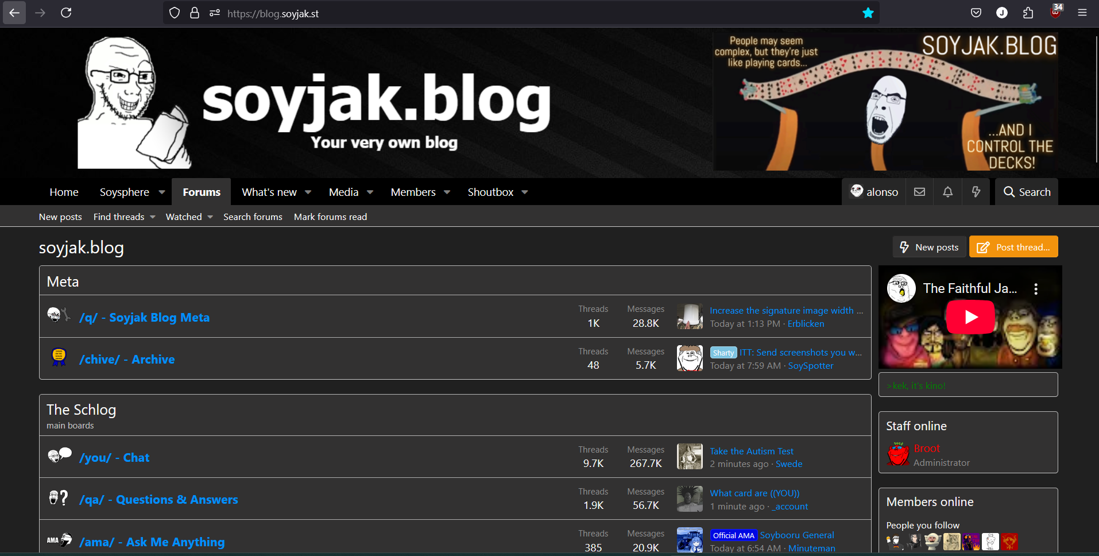Open Firefox account avatar icon
This screenshot has width=1099, height=556.
1002,13
